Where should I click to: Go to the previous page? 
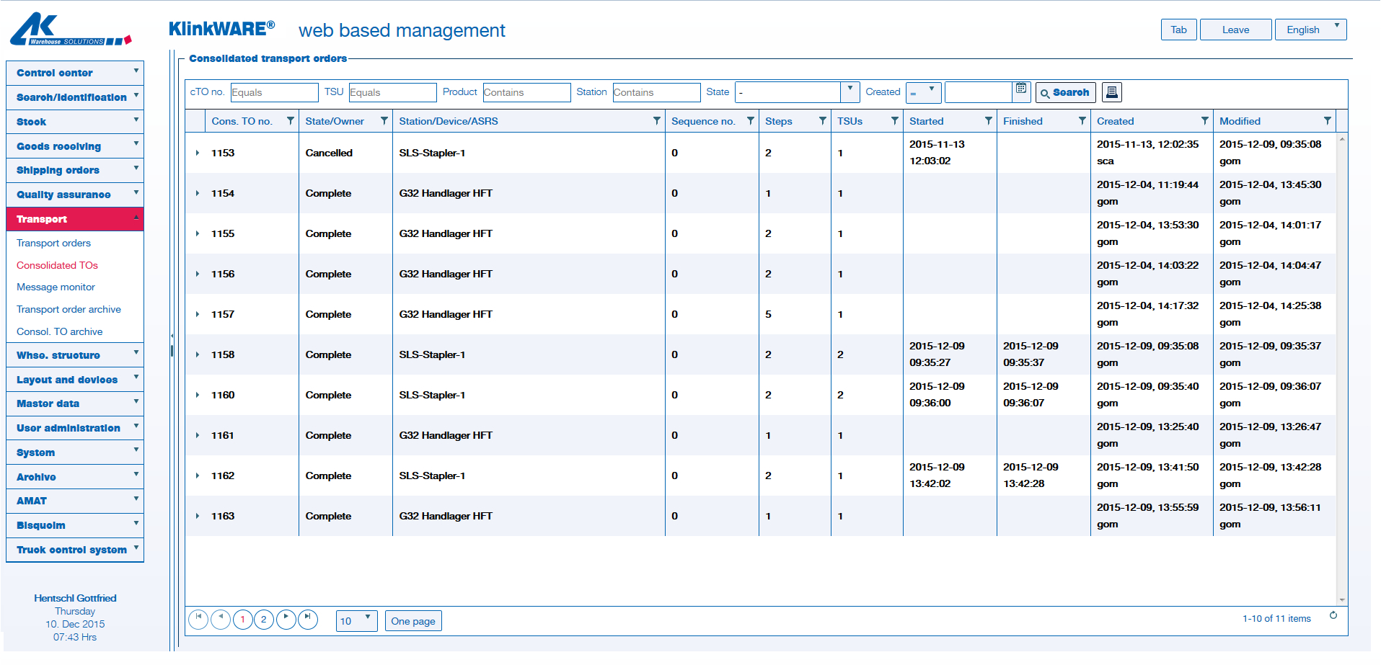[x=221, y=619]
